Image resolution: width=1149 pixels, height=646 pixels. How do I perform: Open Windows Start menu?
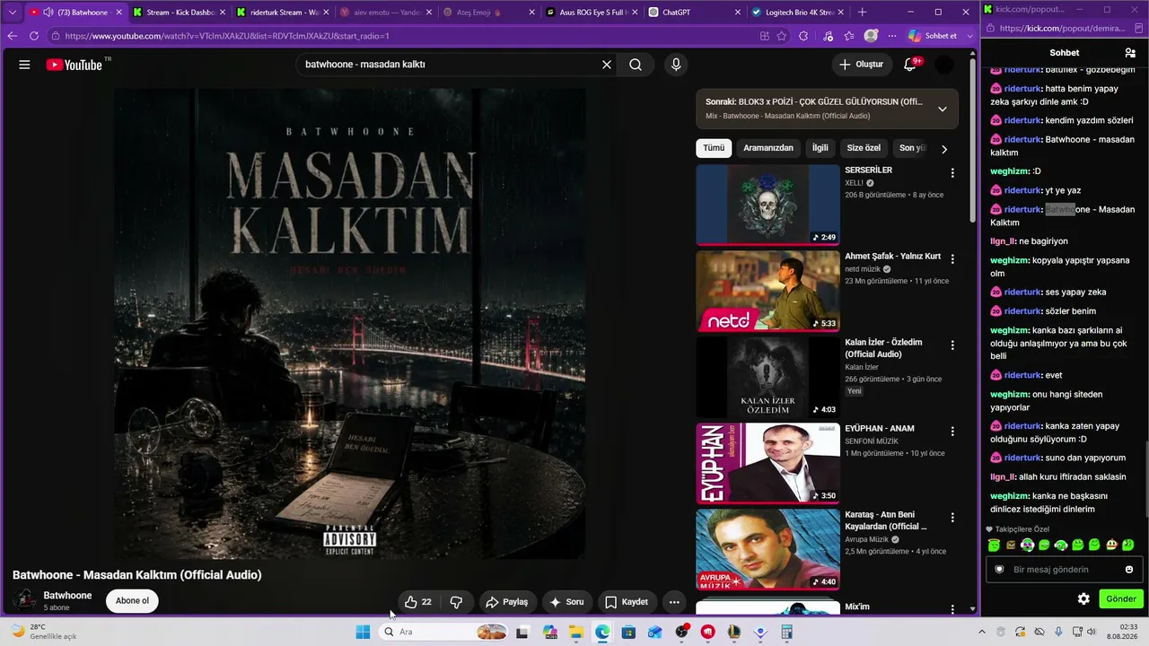[363, 632]
